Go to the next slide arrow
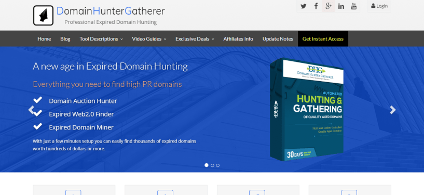 [393, 110]
